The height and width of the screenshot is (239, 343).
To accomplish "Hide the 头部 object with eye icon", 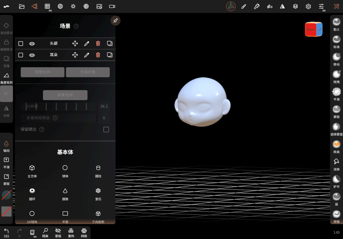I will coord(32,44).
